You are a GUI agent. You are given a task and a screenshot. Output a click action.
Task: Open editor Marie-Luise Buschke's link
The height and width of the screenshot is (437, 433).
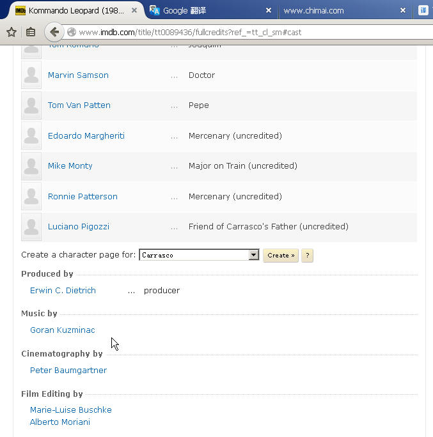(71, 410)
